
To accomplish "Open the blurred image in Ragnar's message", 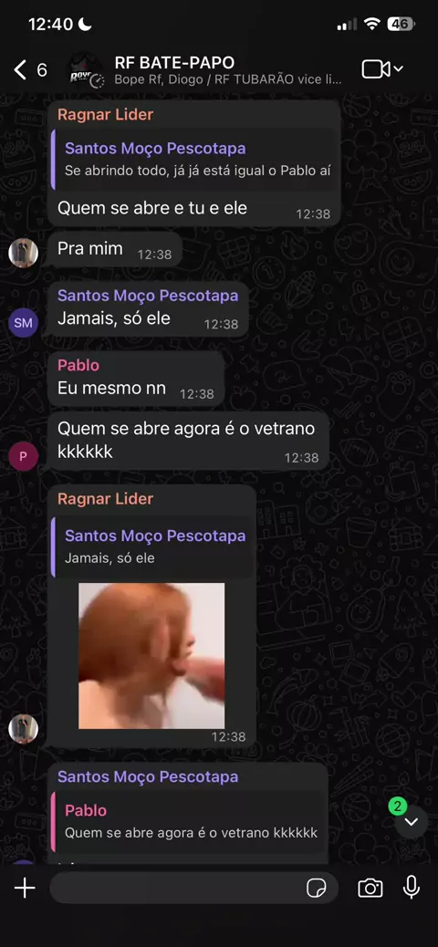I will (151, 655).
